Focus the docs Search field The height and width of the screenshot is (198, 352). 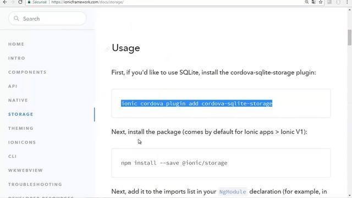(47, 19)
